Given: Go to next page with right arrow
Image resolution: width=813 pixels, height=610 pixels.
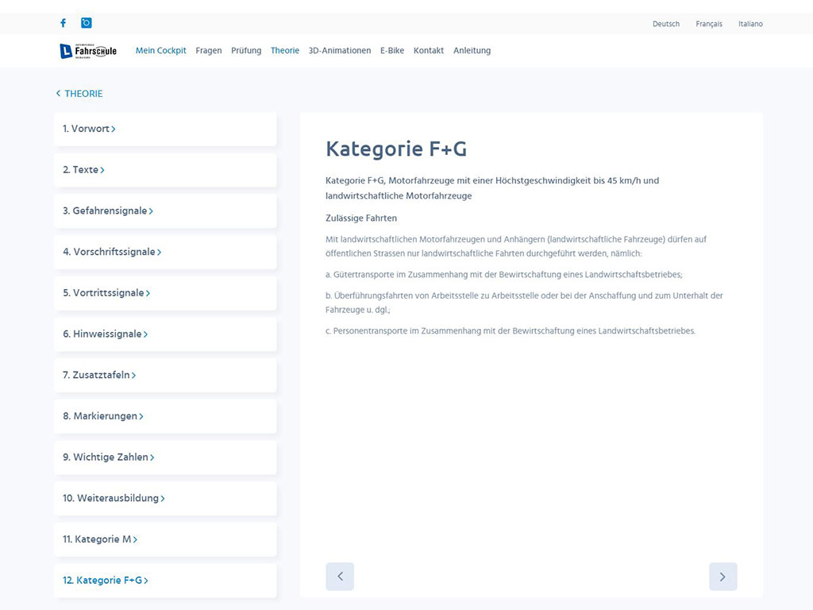Looking at the screenshot, I should (722, 577).
